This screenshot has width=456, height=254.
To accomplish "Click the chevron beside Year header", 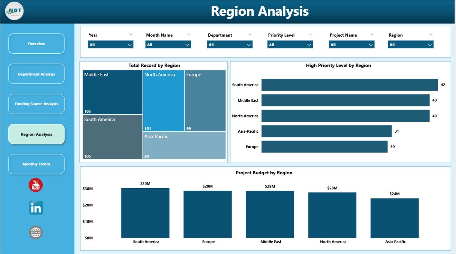I will [131, 35].
